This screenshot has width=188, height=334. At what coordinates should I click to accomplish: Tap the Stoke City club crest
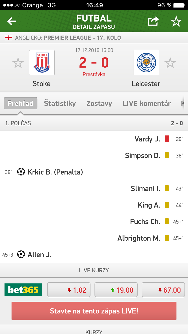coord(42,63)
